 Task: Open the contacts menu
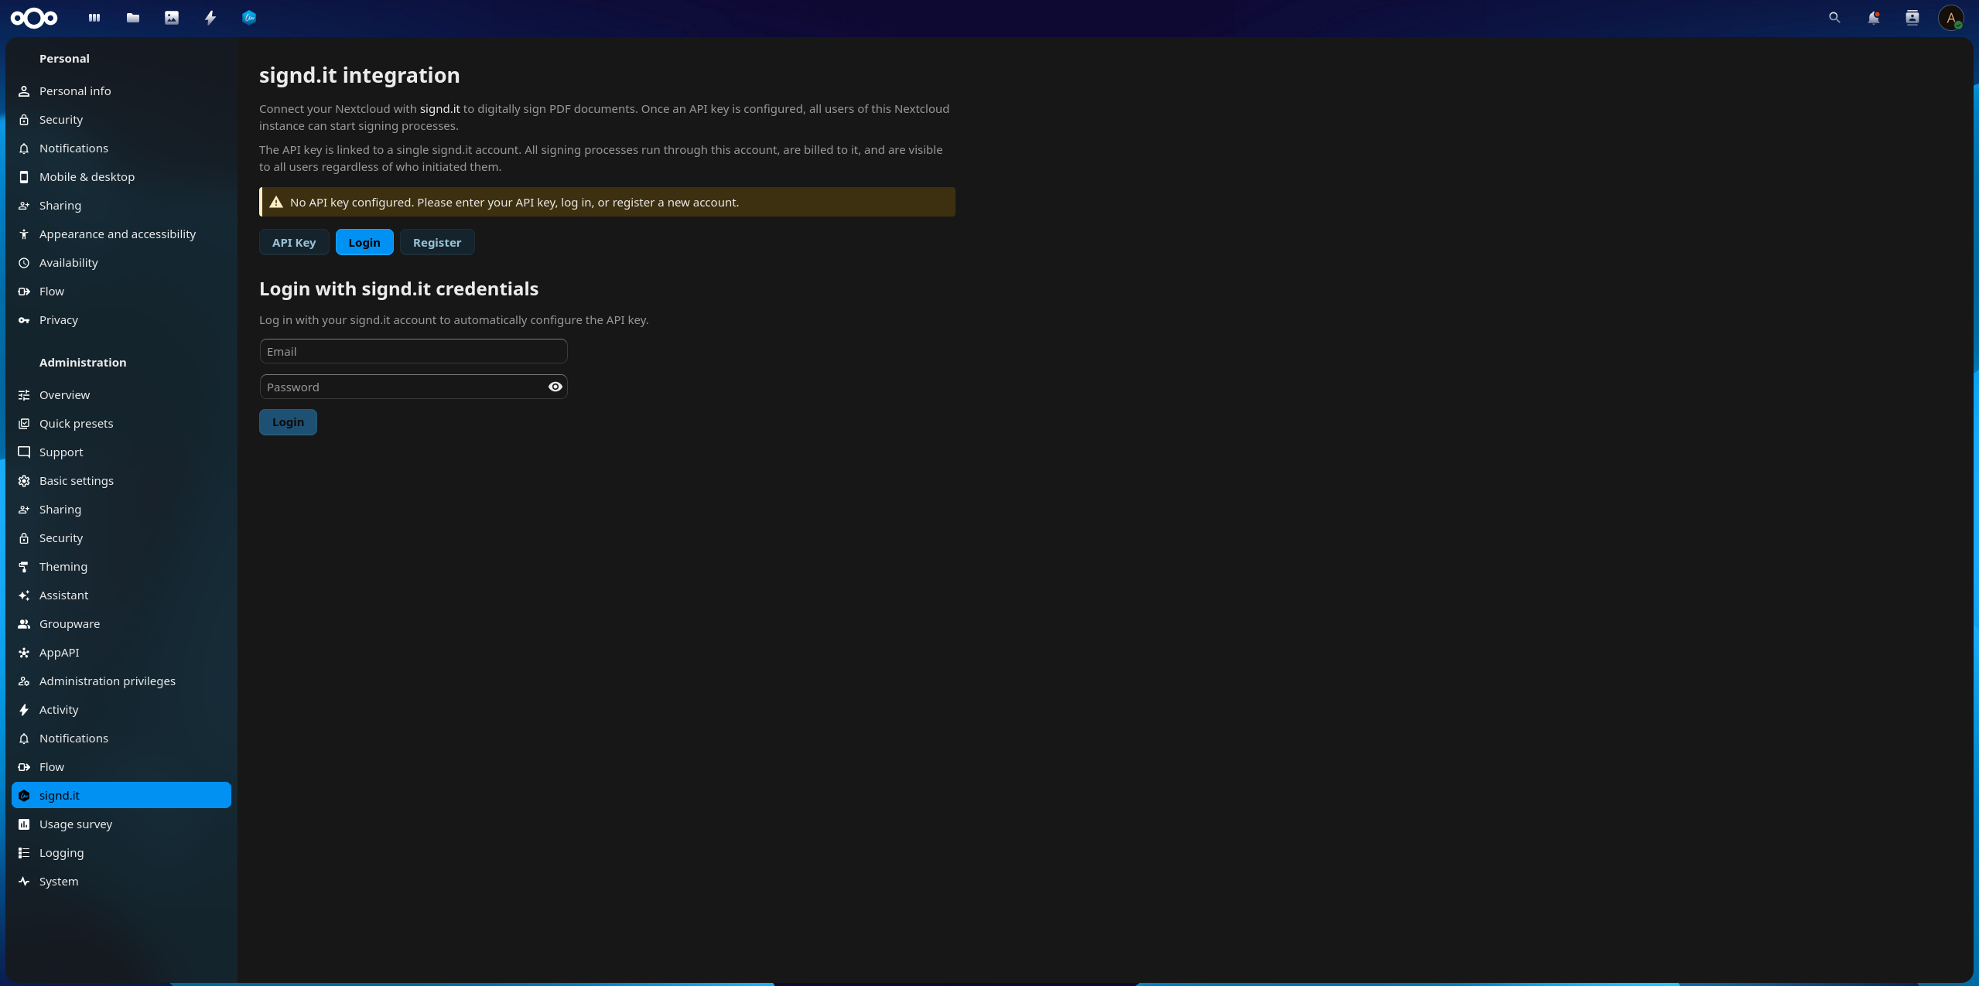click(1912, 18)
